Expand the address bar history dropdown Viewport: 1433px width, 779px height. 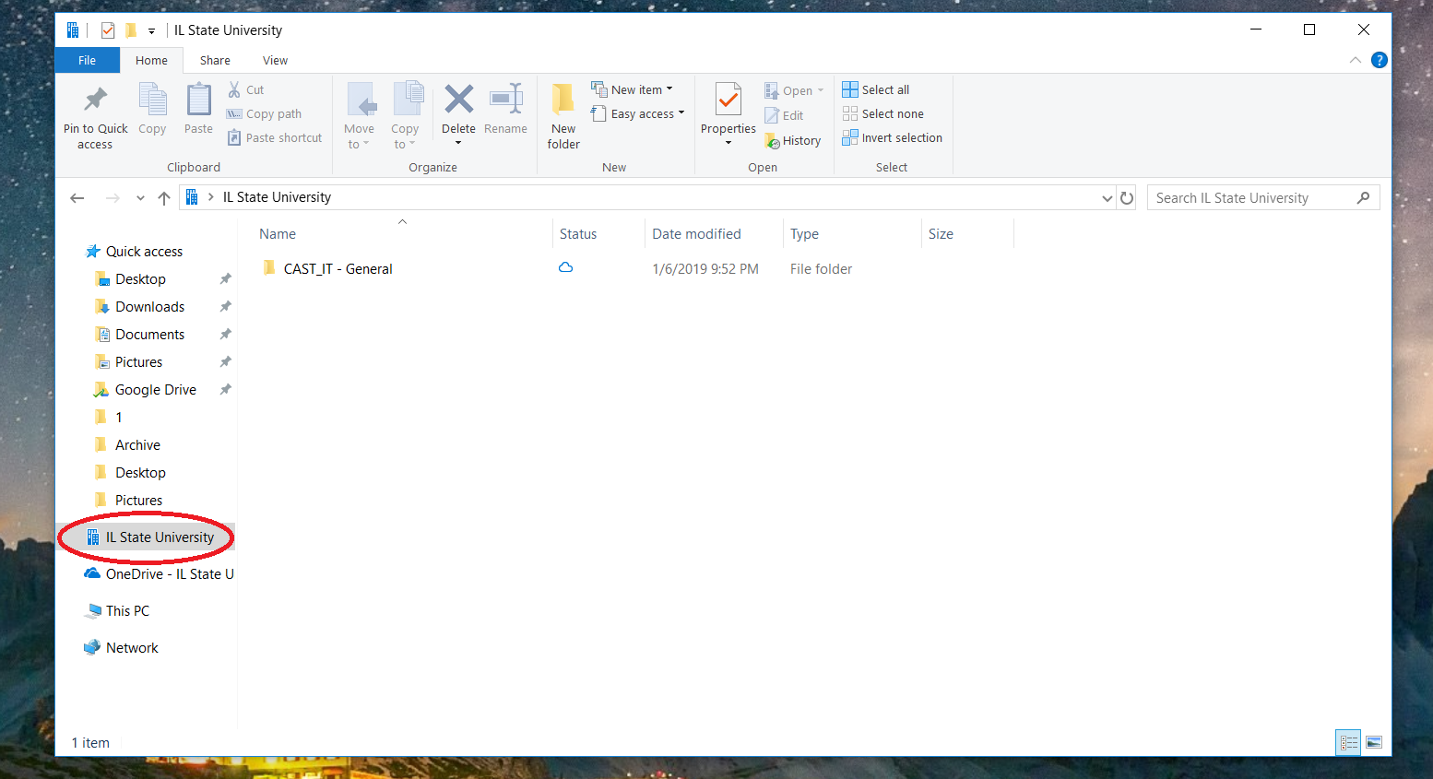[1107, 198]
